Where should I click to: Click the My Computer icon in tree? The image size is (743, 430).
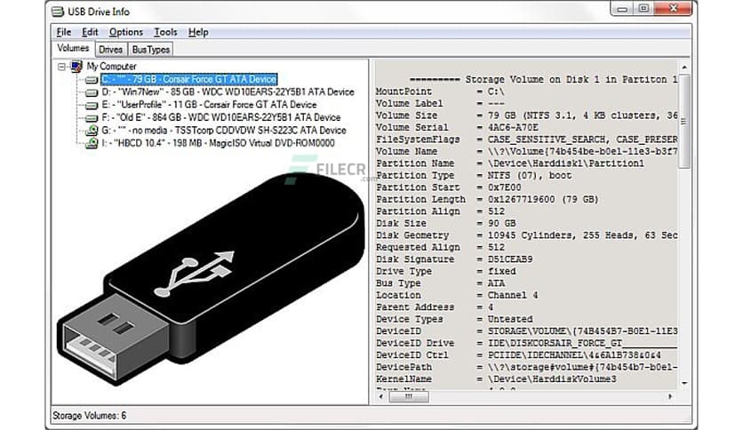(x=76, y=67)
